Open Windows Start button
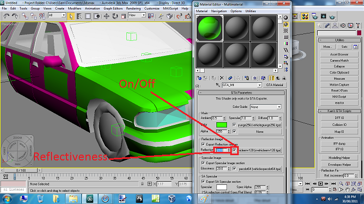The image size is (364, 204). pos(7,199)
